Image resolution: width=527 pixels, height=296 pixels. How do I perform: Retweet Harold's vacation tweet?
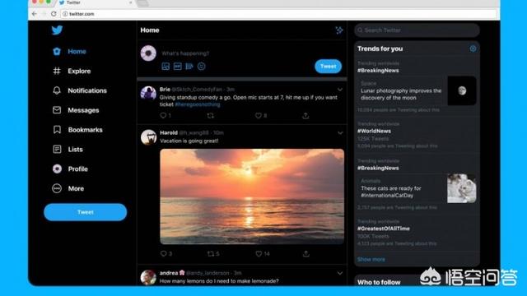tap(211, 254)
